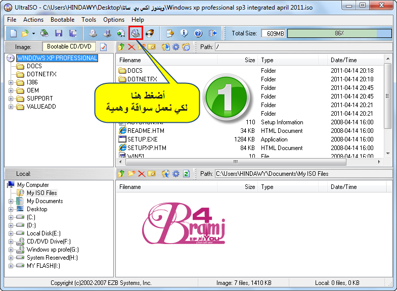Click the image properties checkmark icon
397x291 pixels.
pyautogui.click(x=104, y=47)
